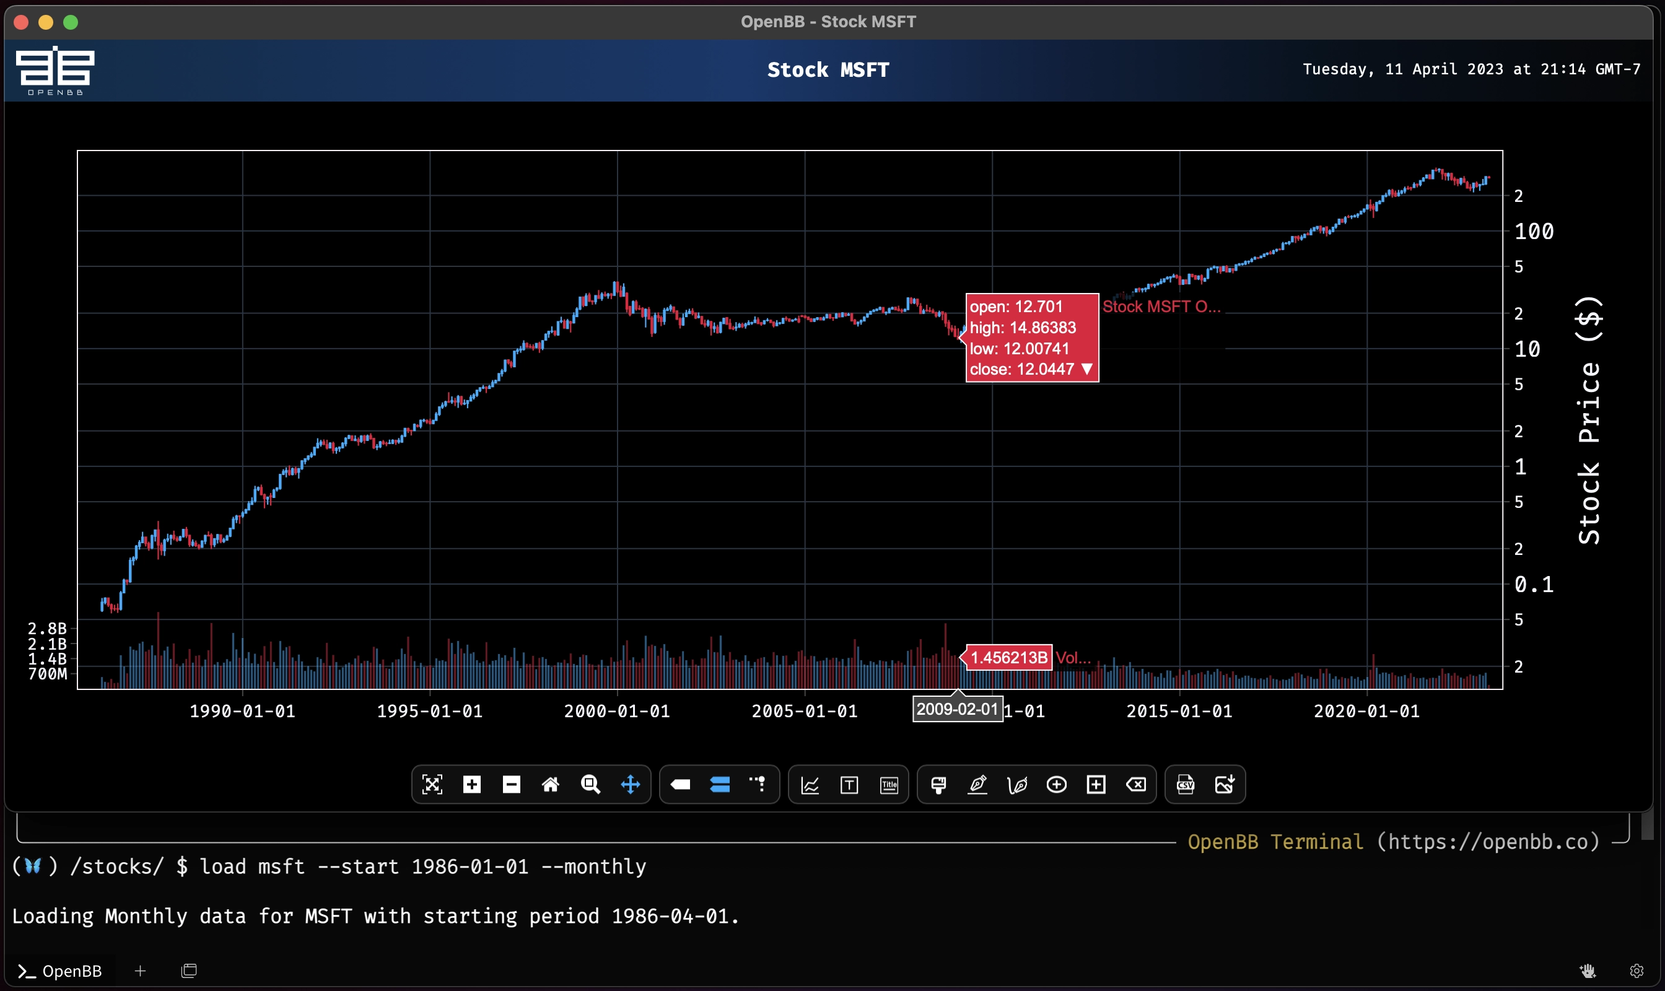Click the 1.456213B volume hover label

tap(1008, 658)
